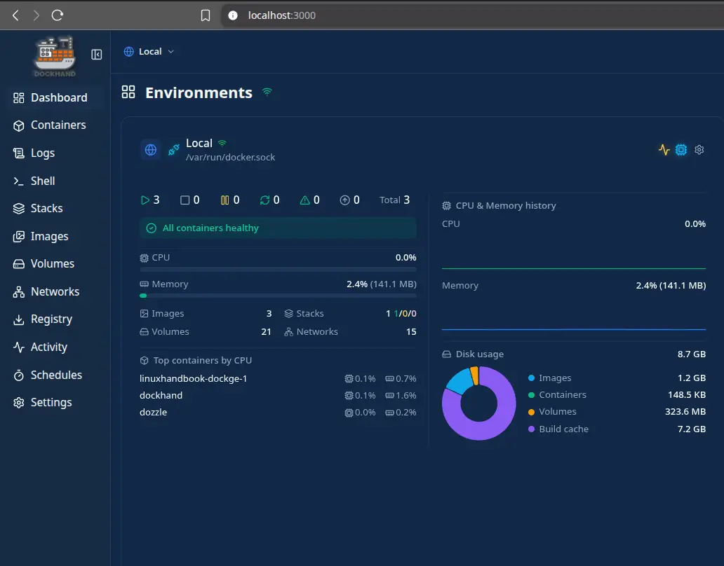Click the browser reload icon in the toolbar
Screen dimensions: 724x566
58,15
